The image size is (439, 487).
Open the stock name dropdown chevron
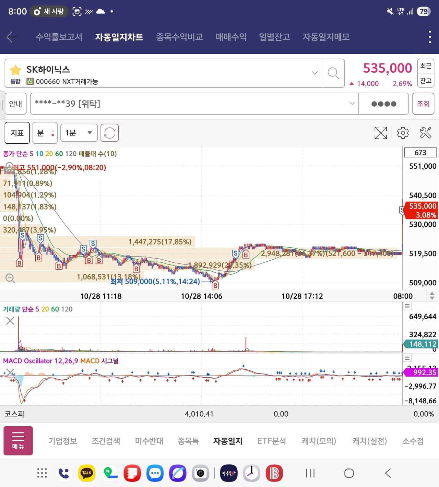coord(314,73)
